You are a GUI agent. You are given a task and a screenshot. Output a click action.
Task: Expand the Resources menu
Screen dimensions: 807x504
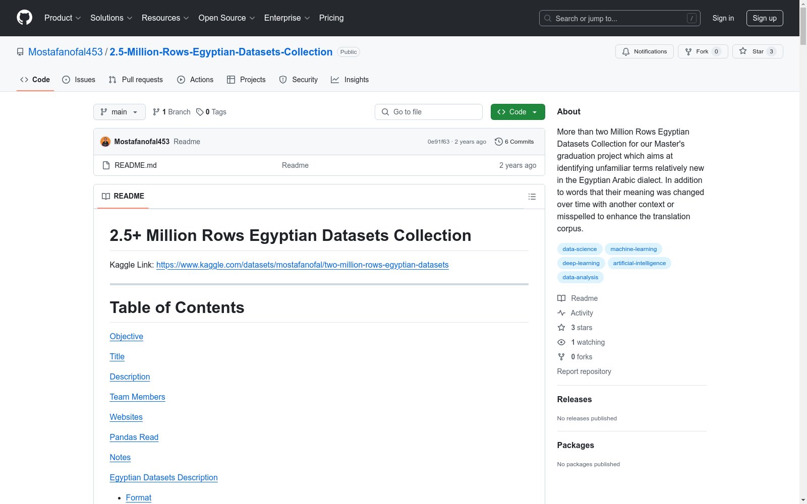(x=165, y=18)
